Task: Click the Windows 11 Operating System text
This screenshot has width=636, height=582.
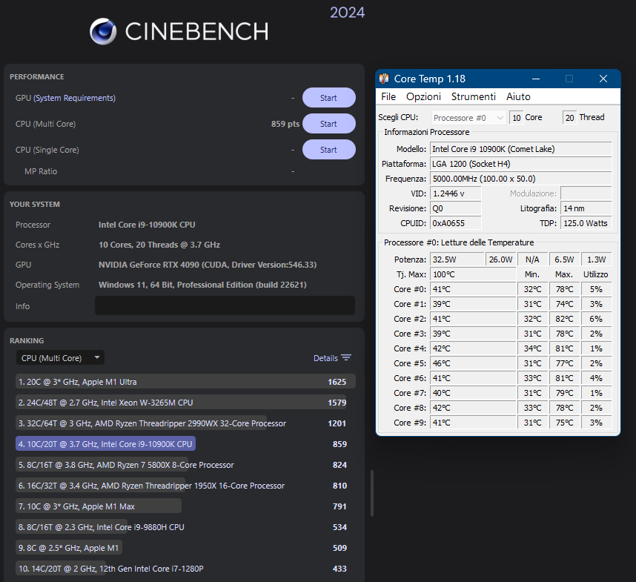Action: 202,285
